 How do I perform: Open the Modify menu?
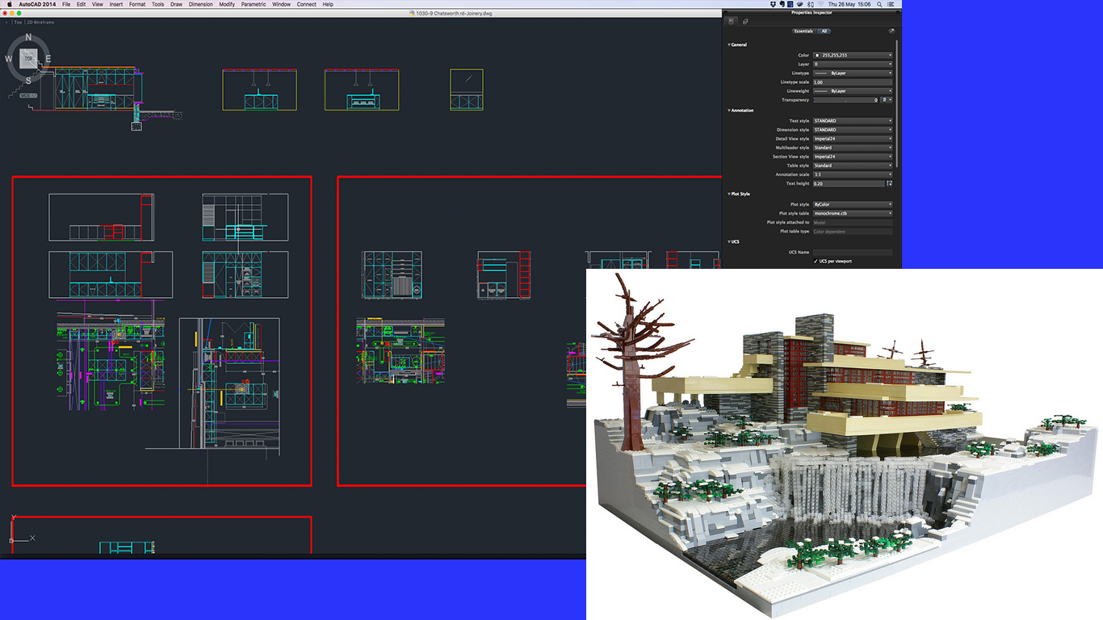pos(227,4)
